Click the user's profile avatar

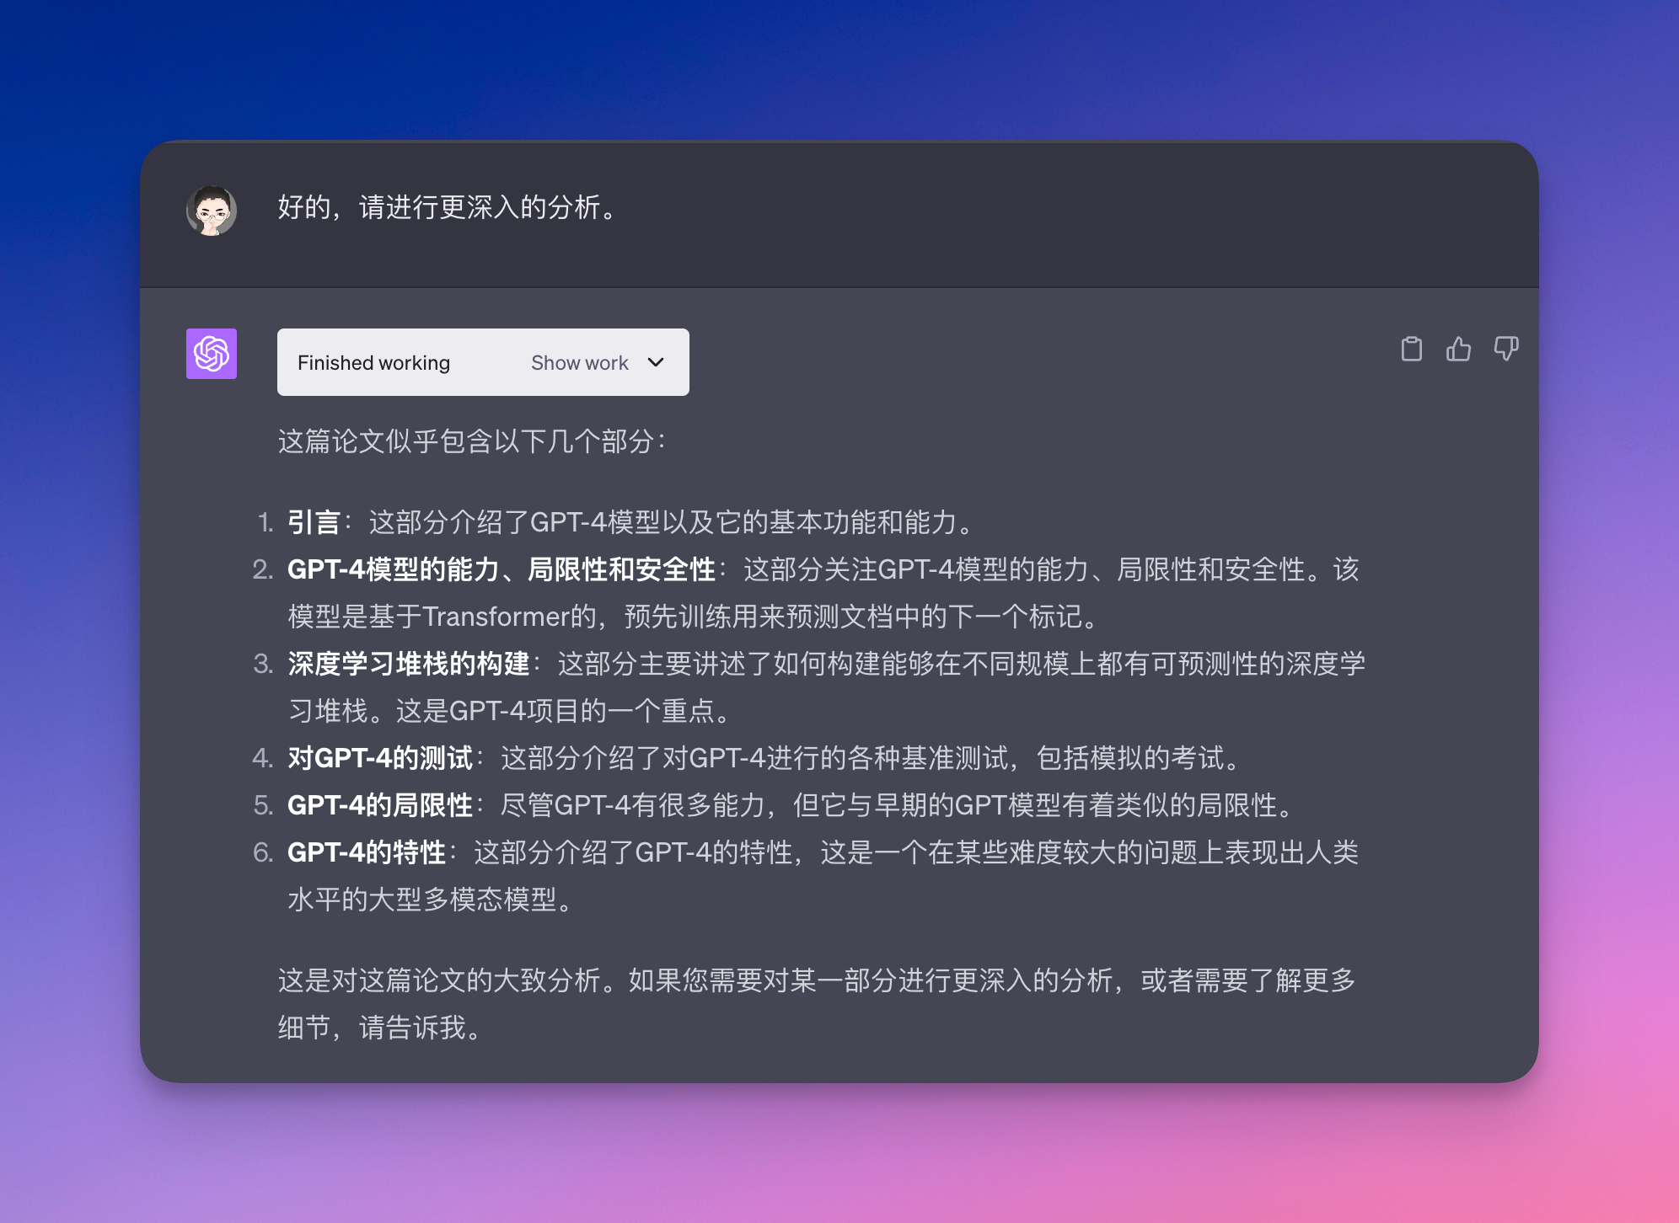click(x=212, y=211)
